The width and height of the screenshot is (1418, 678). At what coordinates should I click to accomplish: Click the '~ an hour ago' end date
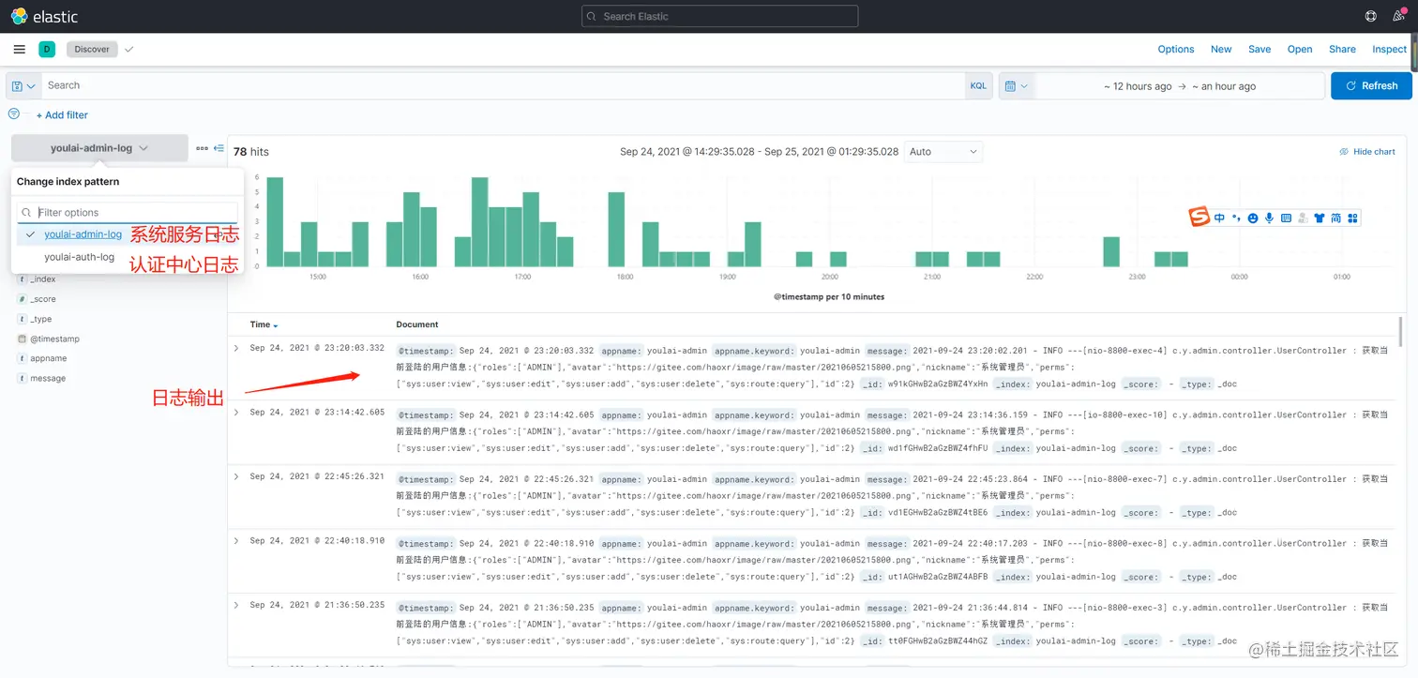point(1224,86)
